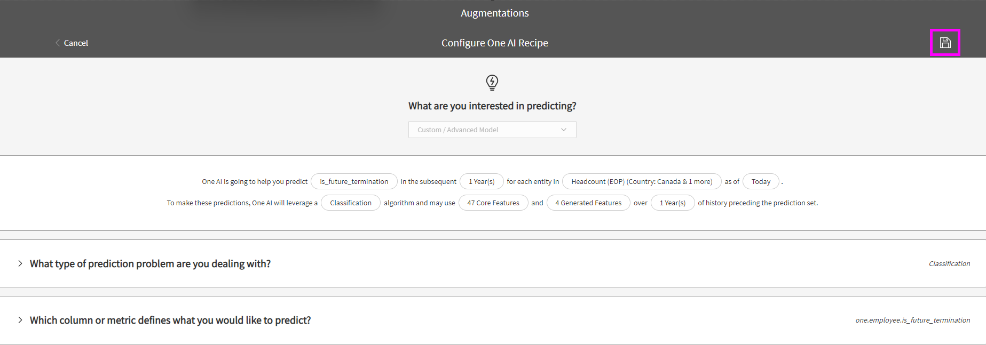Click the Today date pill
986x345 pixels.
tap(761, 182)
